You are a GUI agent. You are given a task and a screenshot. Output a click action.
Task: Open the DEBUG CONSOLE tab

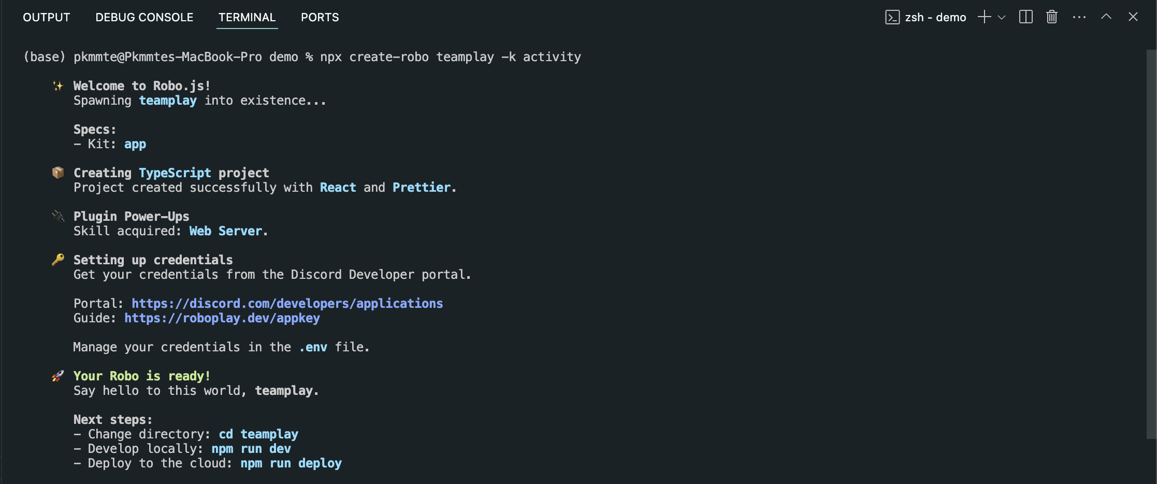coord(144,17)
